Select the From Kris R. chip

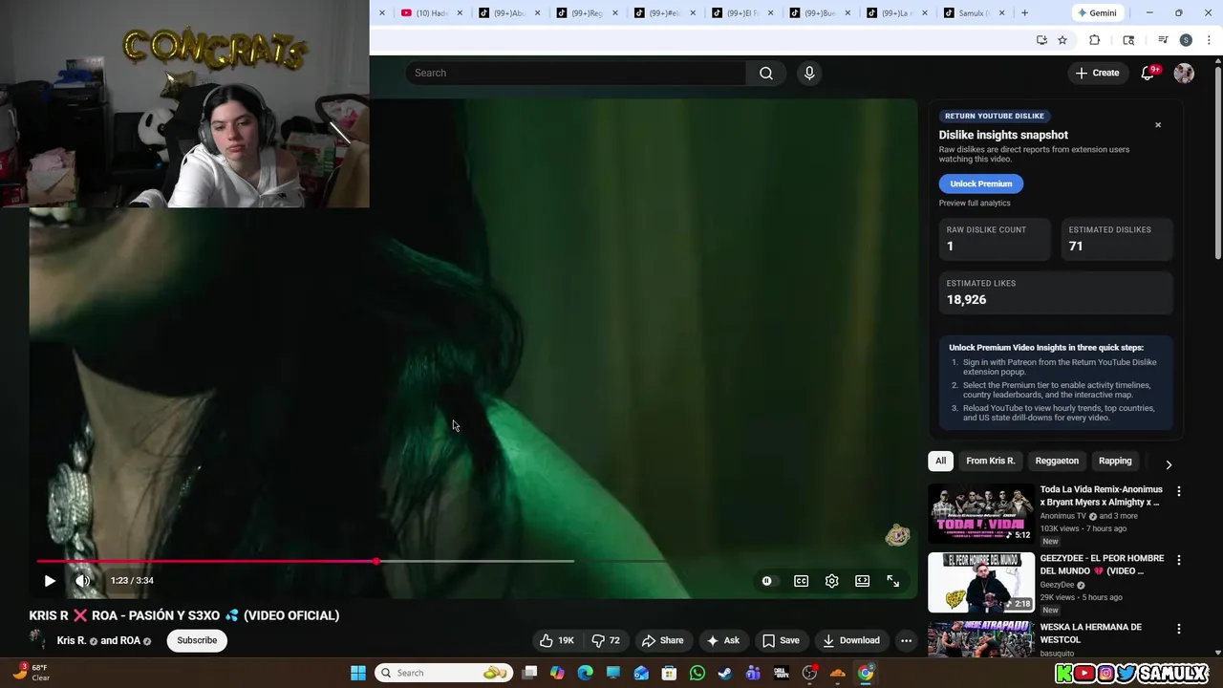(x=990, y=461)
